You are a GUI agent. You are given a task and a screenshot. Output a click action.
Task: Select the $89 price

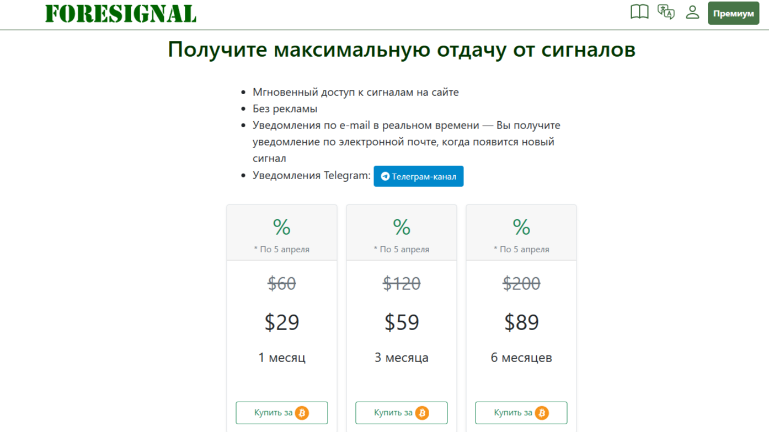tap(521, 322)
